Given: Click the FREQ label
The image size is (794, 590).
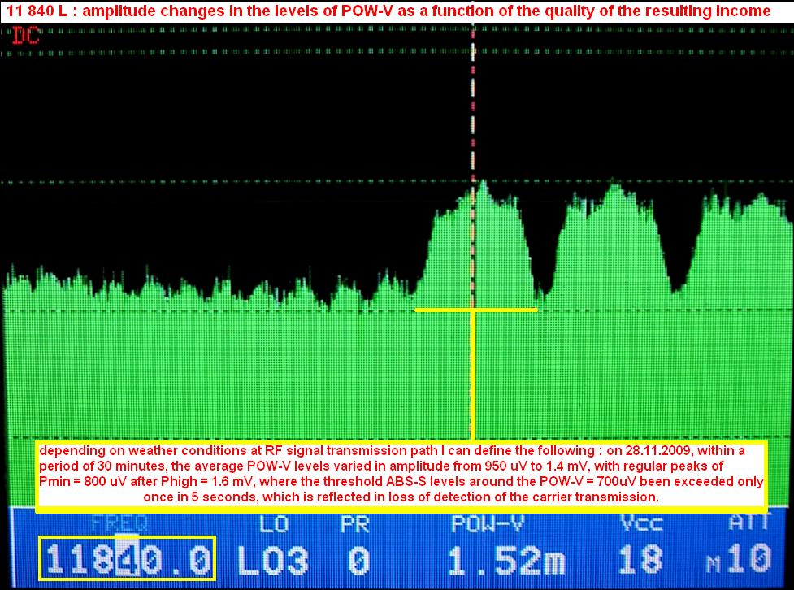Looking at the screenshot, I should click(x=119, y=524).
